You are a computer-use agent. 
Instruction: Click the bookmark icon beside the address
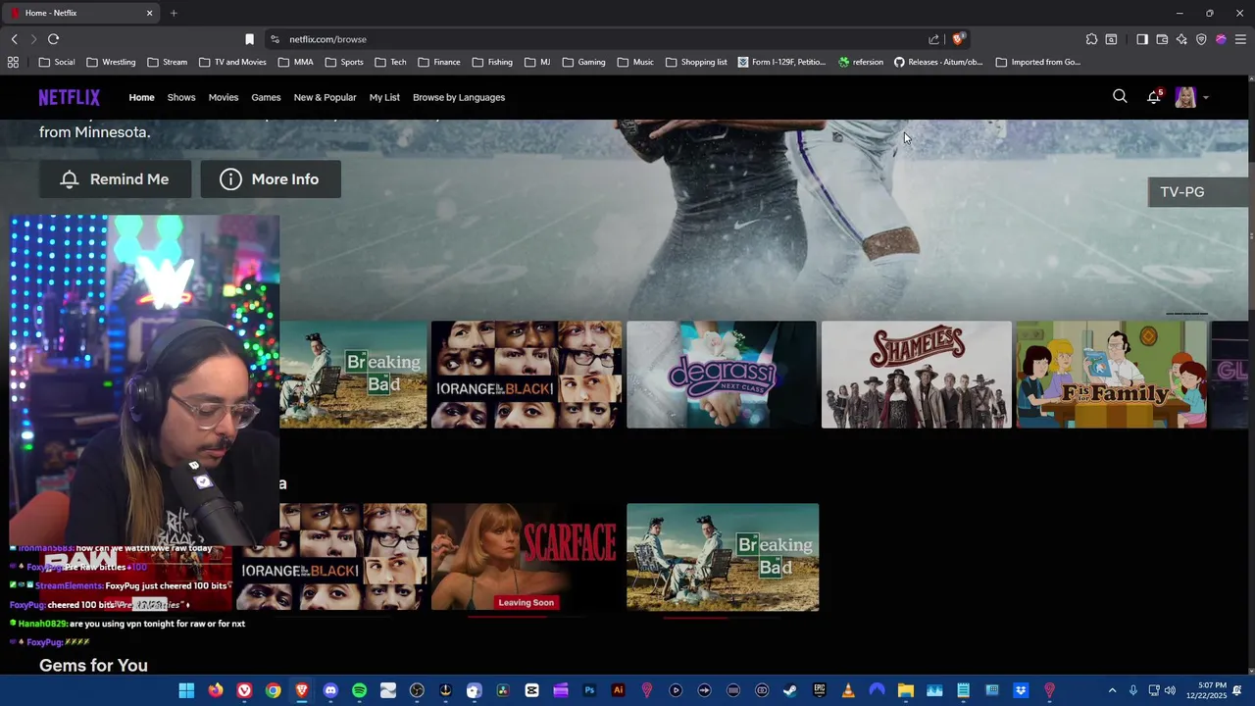click(x=249, y=39)
